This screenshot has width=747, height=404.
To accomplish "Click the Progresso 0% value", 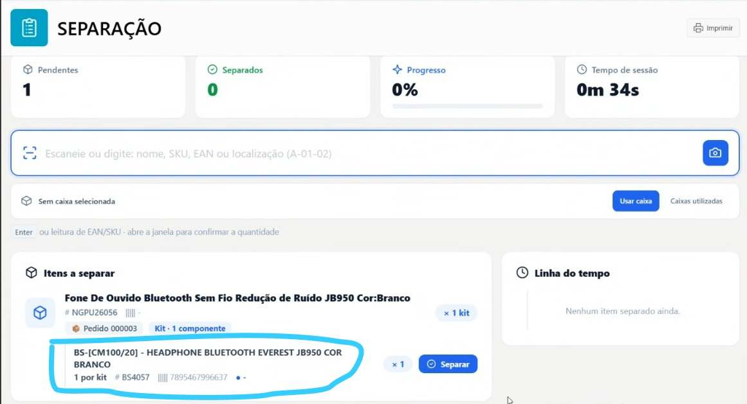I will pyautogui.click(x=405, y=90).
